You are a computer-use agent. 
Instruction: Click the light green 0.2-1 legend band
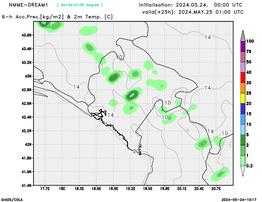pyautogui.click(x=243, y=160)
